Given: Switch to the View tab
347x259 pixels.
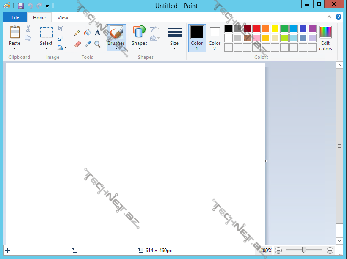Looking at the screenshot, I should tap(63, 18).
